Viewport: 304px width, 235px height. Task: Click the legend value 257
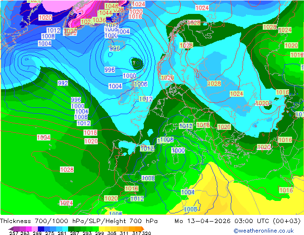14,233
